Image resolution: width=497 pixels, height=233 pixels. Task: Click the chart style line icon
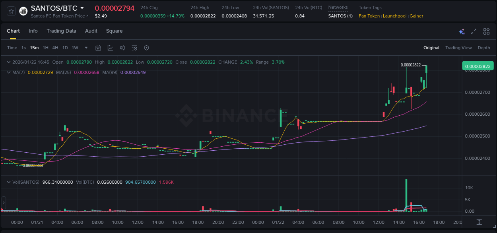110,48
